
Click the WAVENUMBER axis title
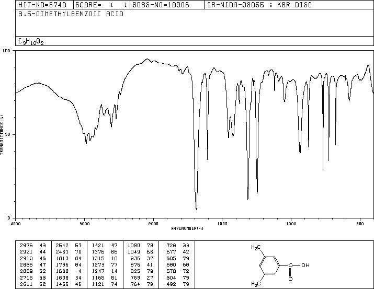187,228
